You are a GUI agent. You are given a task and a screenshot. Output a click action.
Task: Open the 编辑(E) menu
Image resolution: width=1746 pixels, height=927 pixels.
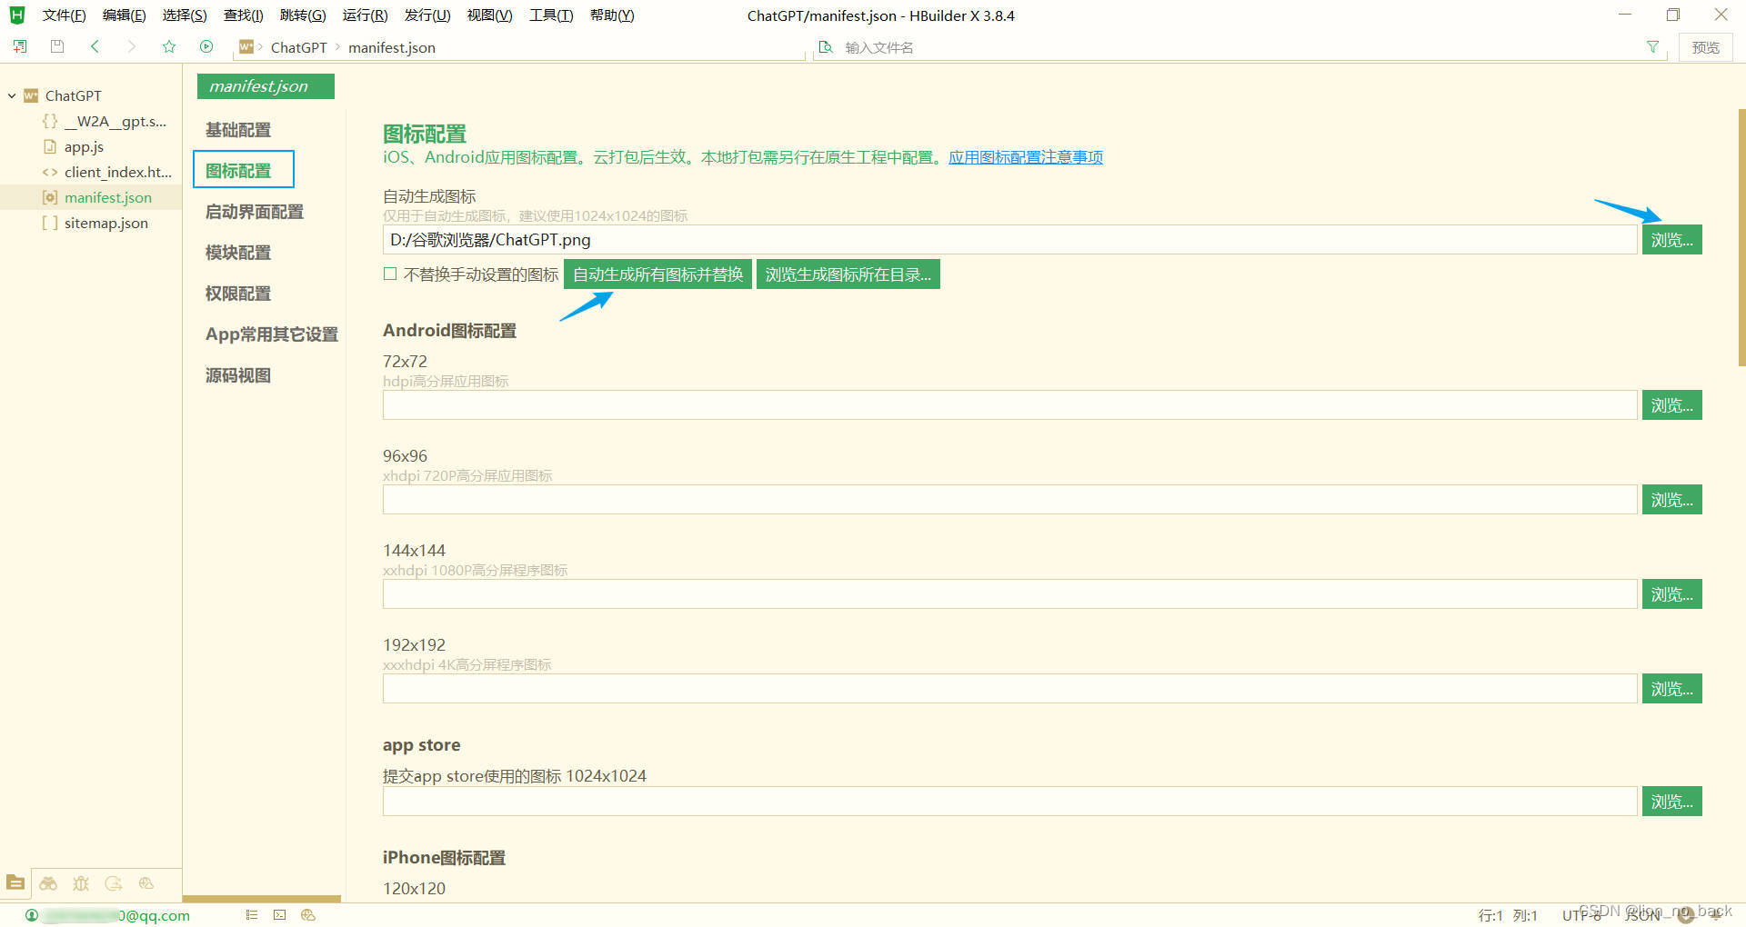[x=124, y=15]
